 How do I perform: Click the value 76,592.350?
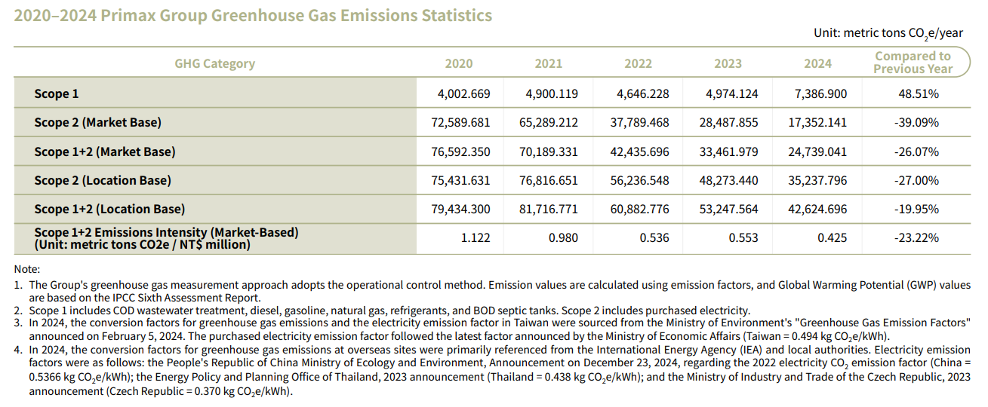coord(460,151)
